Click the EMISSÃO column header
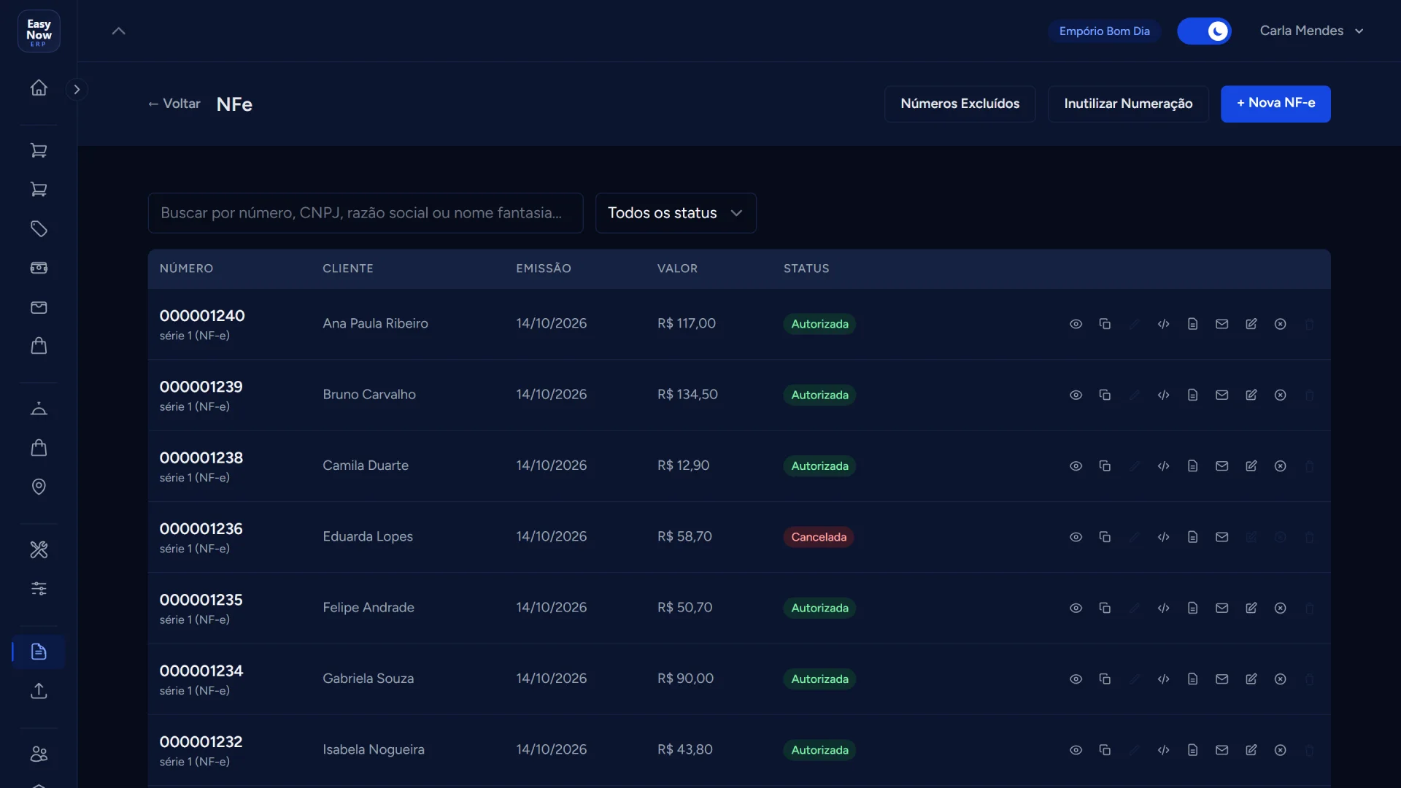The height and width of the screenshot is (788, 1401). tap(544, 269)
